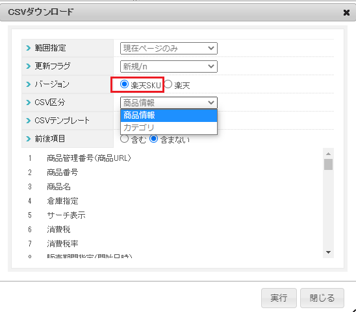Click the arrow icon beside CSVテンプレート
The image size is (356, 312).
tap(28, 121)
